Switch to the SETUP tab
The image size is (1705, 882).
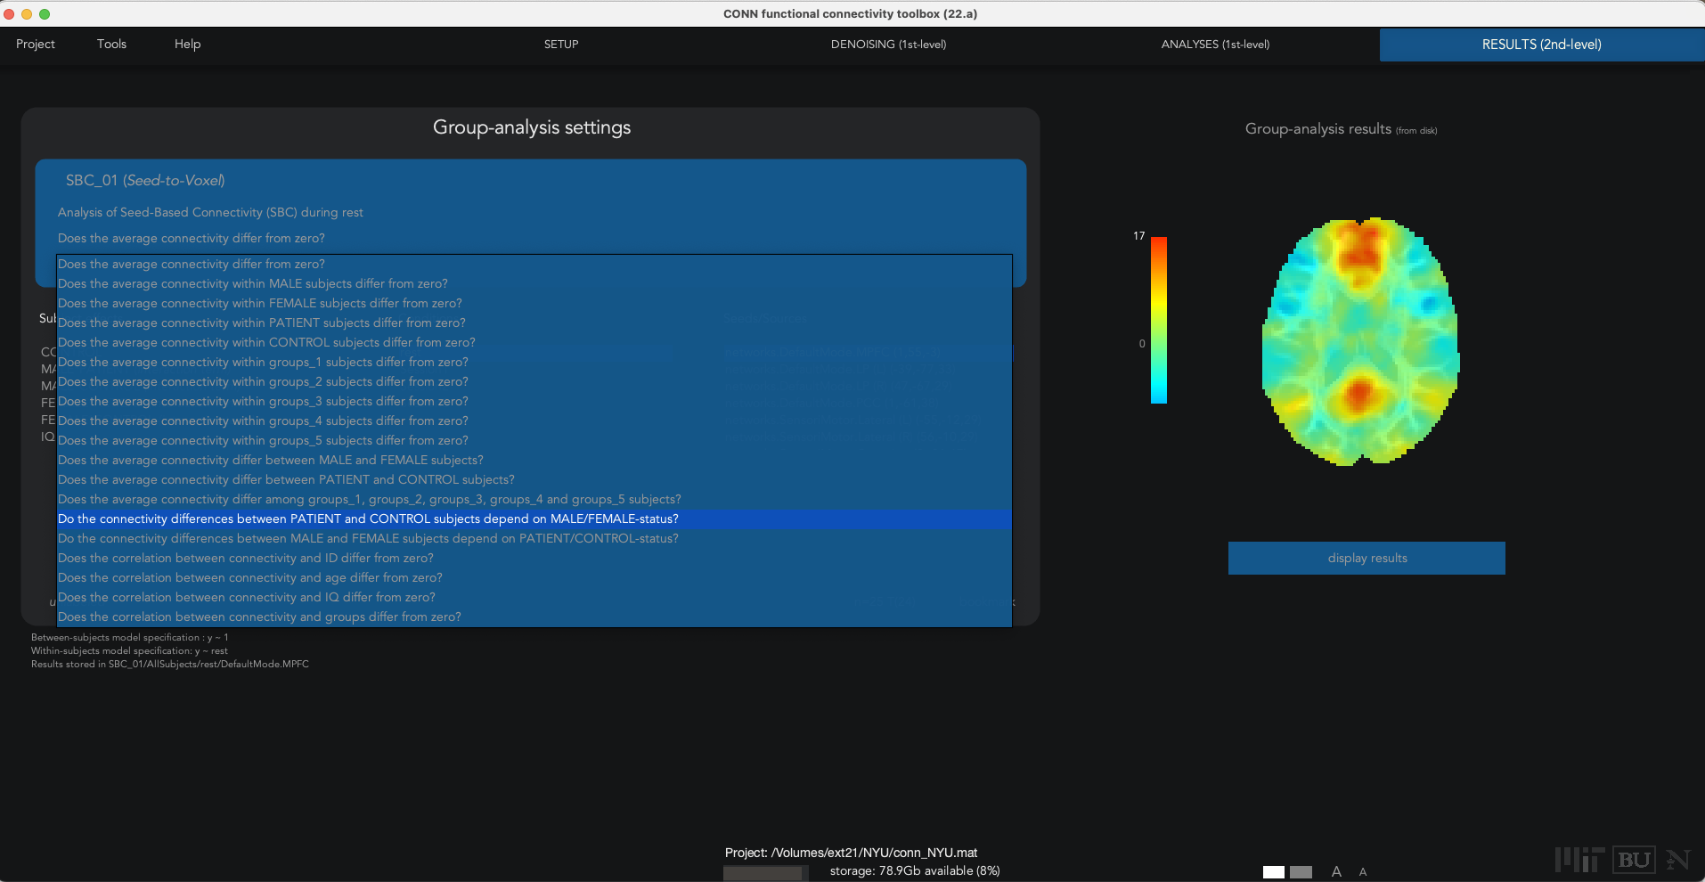(x=561, y=45)
